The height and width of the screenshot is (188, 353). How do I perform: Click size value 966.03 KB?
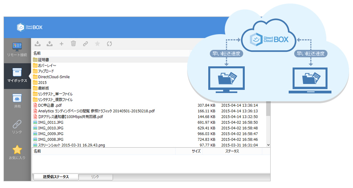pos(206,134)
